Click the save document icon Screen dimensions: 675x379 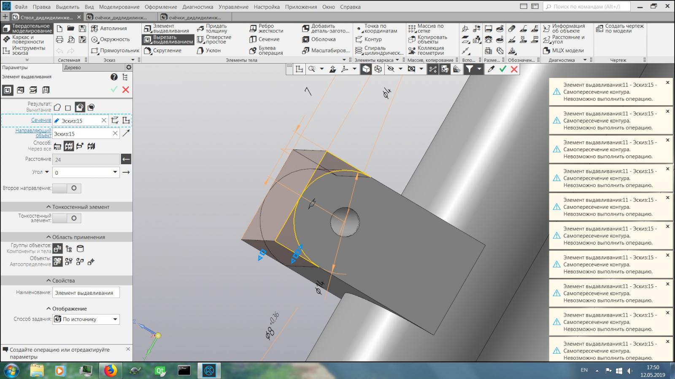click(82, 28)
